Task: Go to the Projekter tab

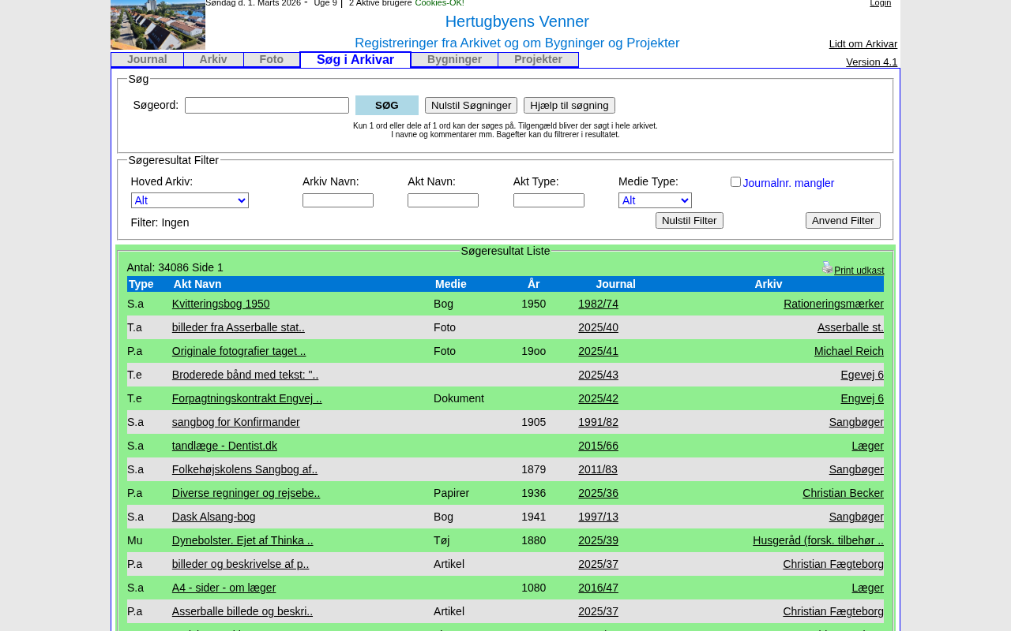Action: 538,60
